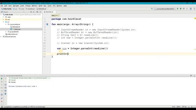Stop process using the top toolbar square

pos(187,9)
